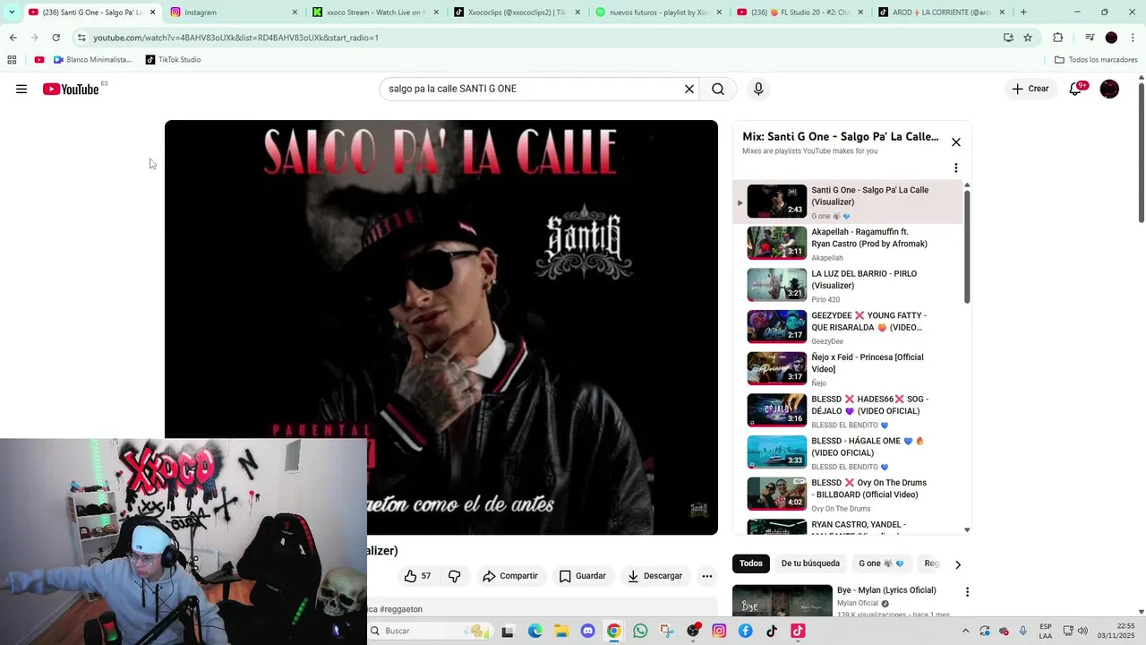Click the Descargar download button
1146x645 pixels.
pos(654,576)
